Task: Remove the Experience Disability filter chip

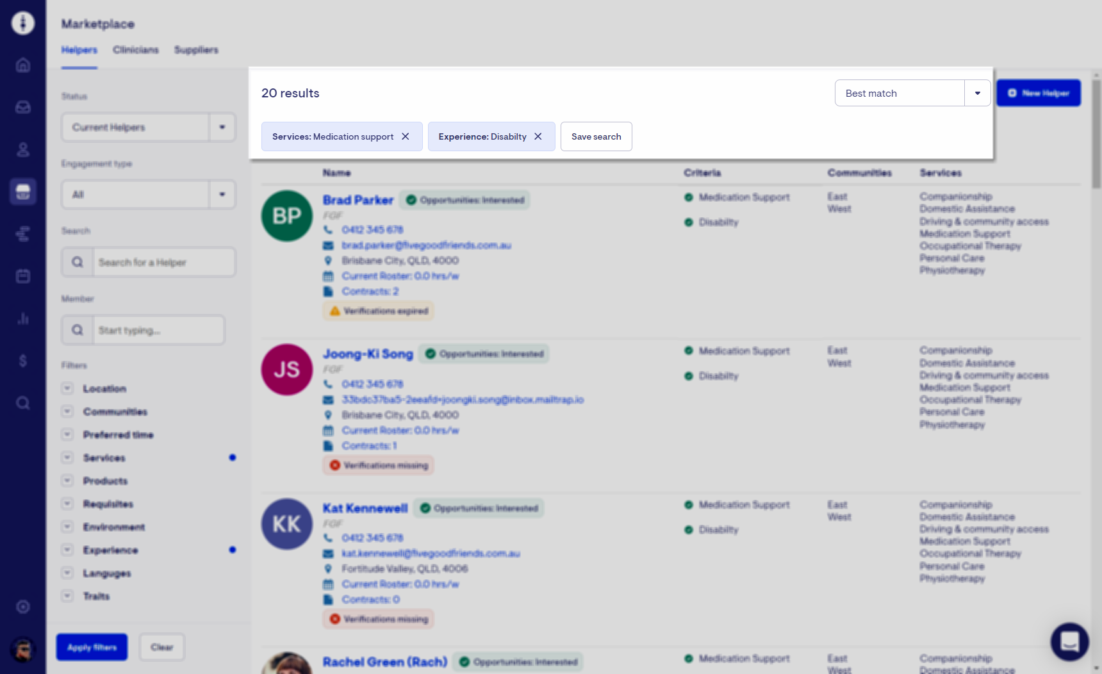Action: 538,136
